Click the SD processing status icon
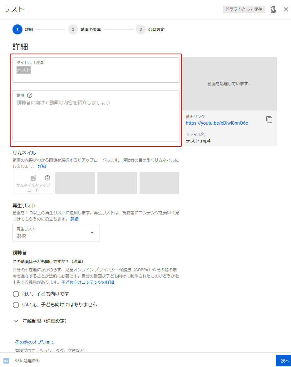291x367 pixels. click(x=6, y=361)
